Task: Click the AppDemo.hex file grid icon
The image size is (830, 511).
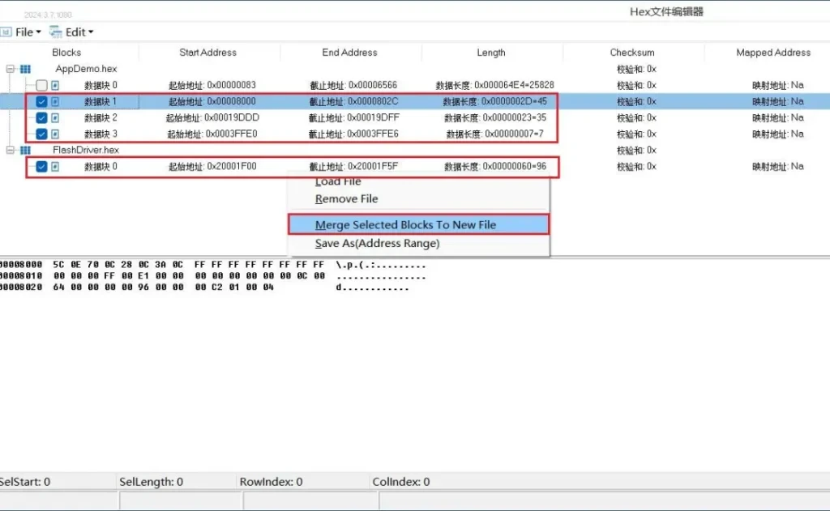Action: 25,70
